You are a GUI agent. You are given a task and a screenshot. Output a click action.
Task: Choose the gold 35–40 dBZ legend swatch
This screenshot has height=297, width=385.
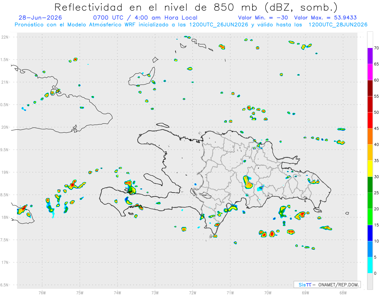(x=370, y=153)
